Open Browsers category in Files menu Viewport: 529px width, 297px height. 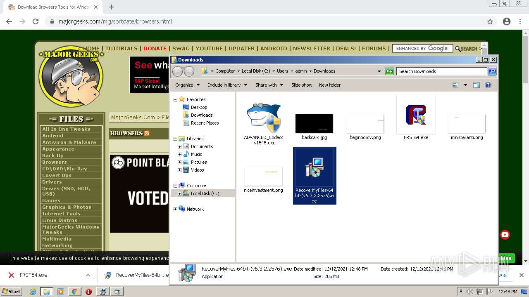tap(54, 162)
